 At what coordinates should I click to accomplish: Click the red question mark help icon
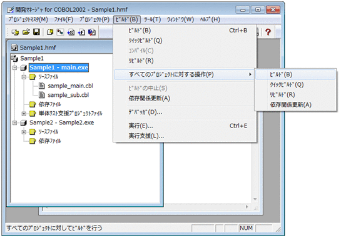tap(268, 32)
